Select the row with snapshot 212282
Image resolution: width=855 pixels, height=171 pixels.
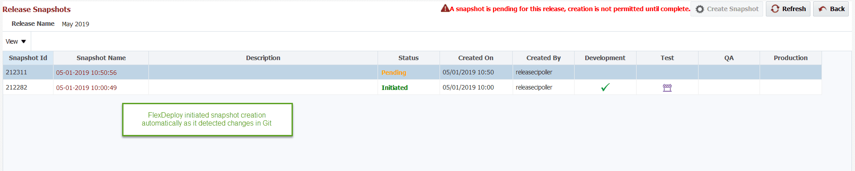point(412,87)
